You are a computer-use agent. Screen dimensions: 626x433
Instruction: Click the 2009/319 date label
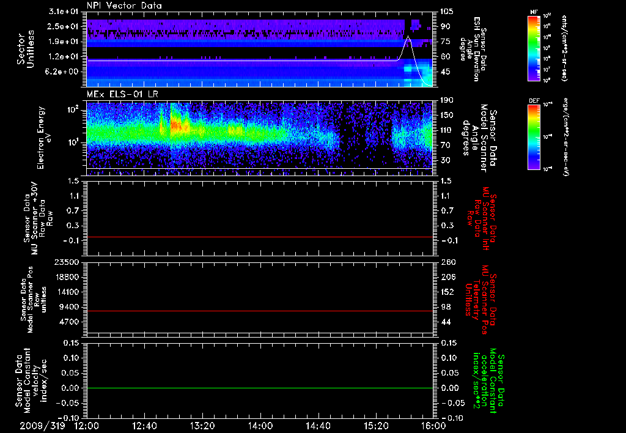(x=42, y=426)
